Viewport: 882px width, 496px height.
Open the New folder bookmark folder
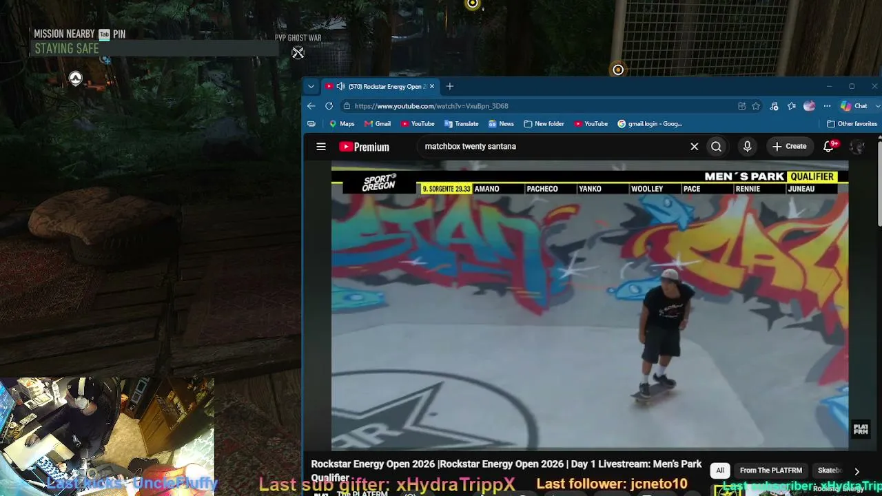point(544,124)
